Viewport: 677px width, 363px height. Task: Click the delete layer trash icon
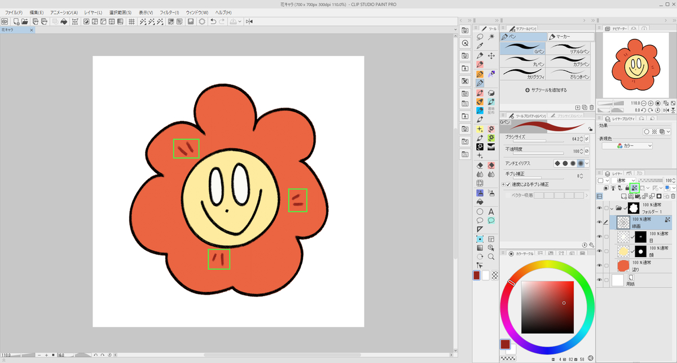(x=672, y=196)
